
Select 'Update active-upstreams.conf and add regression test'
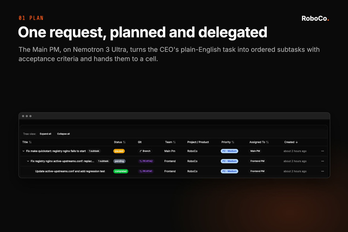click(x=70, y=171)
